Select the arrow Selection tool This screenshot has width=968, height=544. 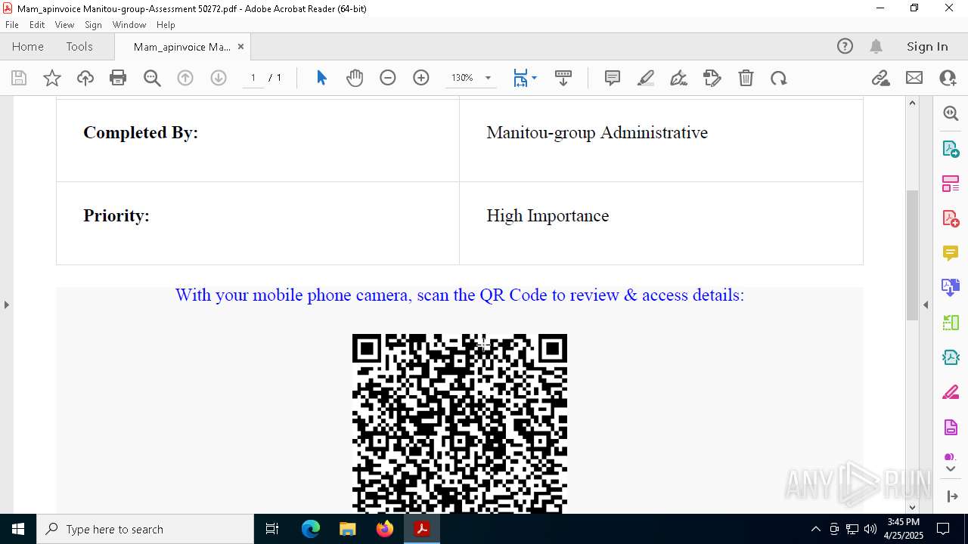321,78
